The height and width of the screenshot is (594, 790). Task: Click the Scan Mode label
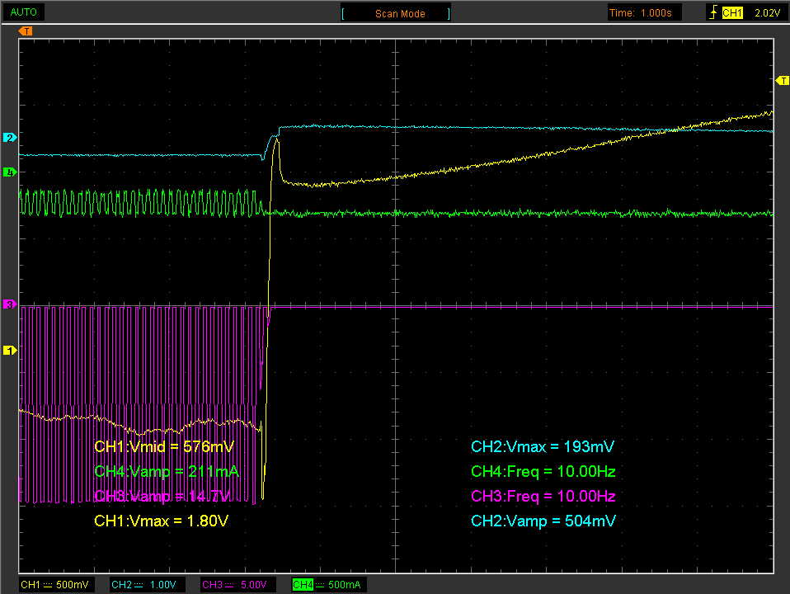[399, 14]
